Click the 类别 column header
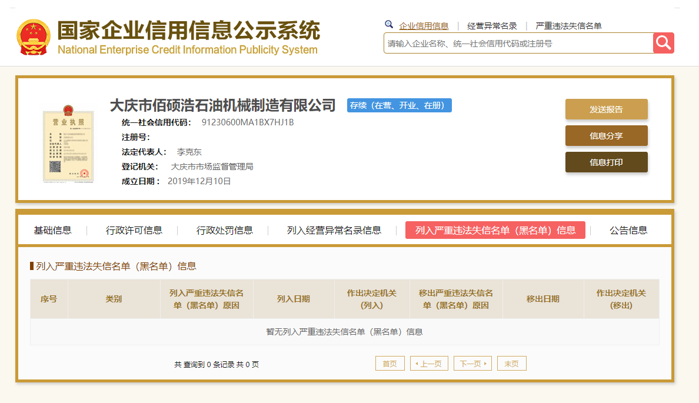This screenshot has height=403, width=699. tap(114, 299)
